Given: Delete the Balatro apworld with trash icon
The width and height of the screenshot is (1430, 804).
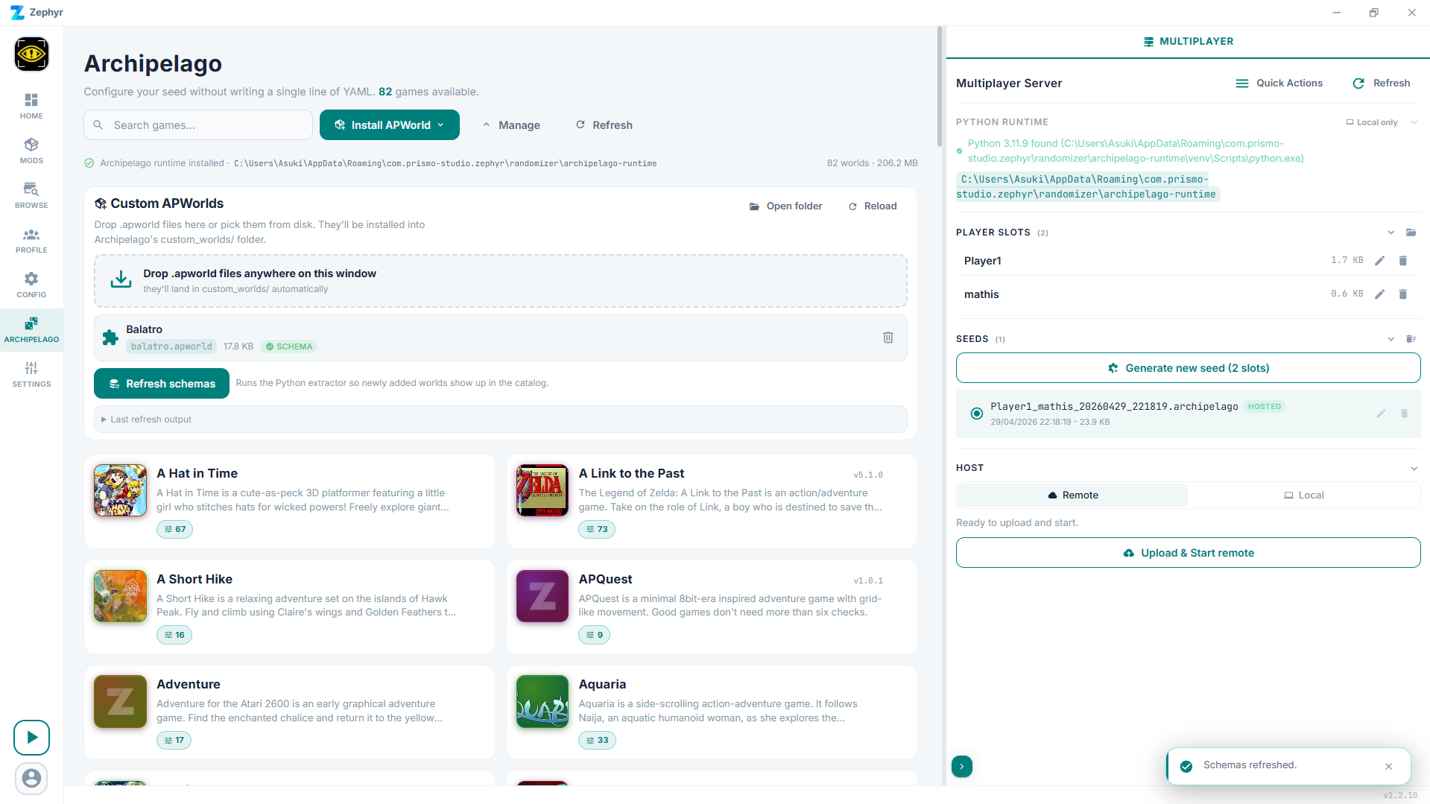Looking at the screenshot, I should pyautogui.click(x=888, y=338).
